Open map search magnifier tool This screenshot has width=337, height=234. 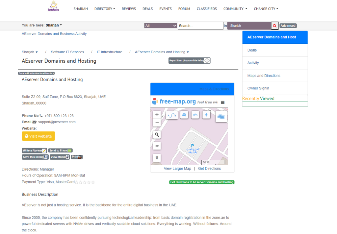tap(157, 135)
